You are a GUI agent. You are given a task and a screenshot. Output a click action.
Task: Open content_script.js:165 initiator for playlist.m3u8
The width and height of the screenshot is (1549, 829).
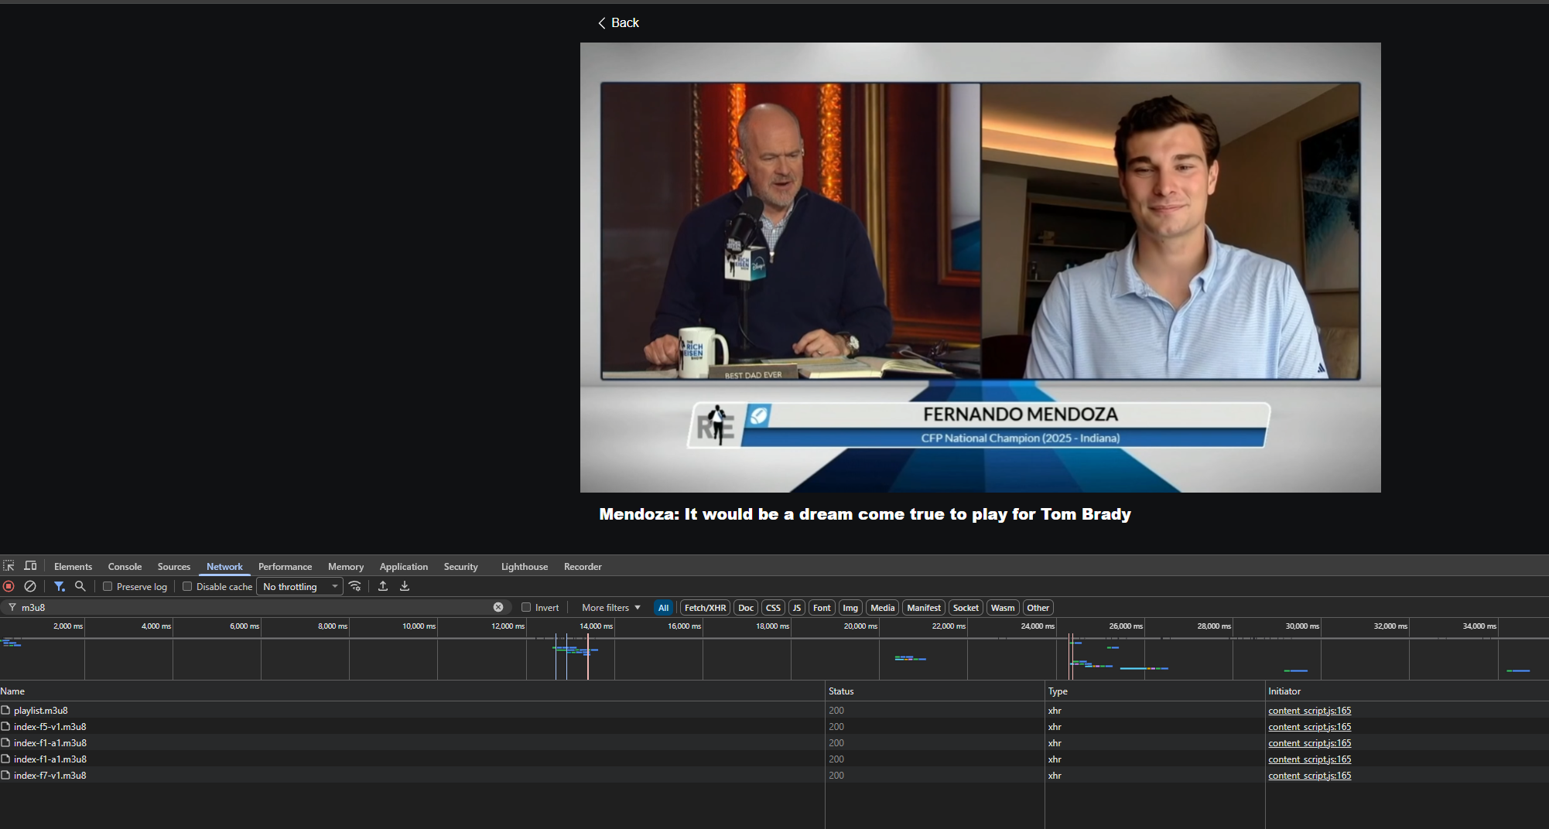[x=1309, y=711]
